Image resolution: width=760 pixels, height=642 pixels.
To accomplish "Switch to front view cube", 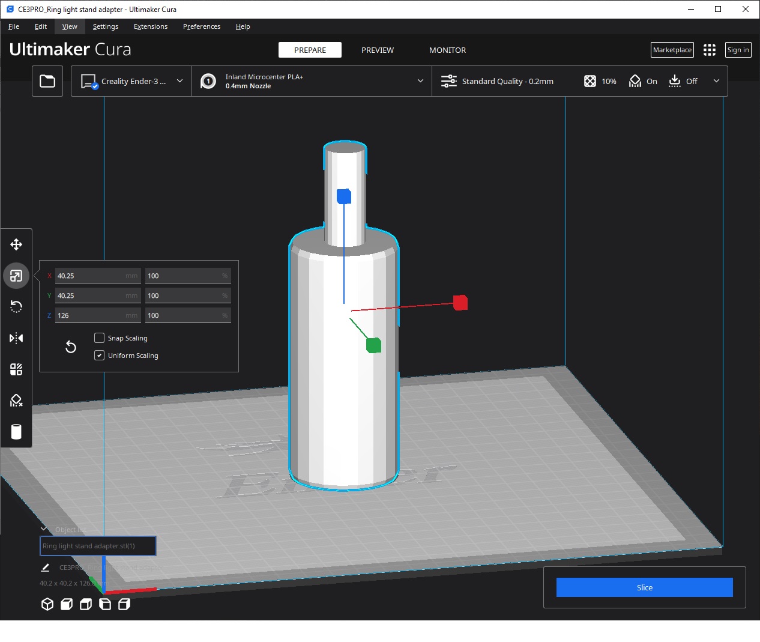I will [67, 604].
